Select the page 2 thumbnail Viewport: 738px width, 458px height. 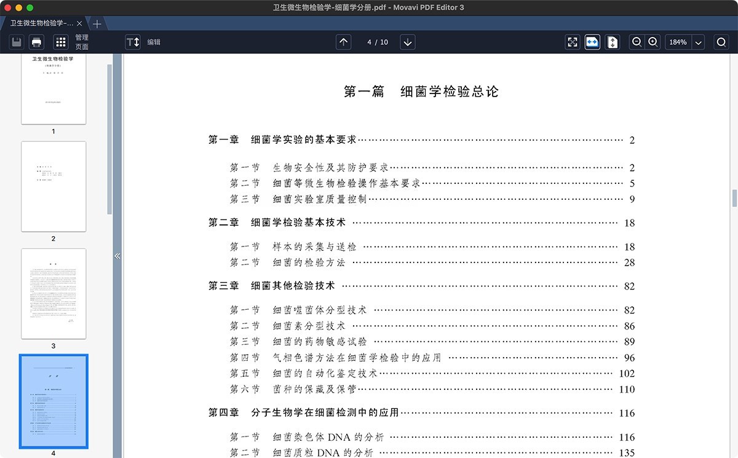[54, 186]
